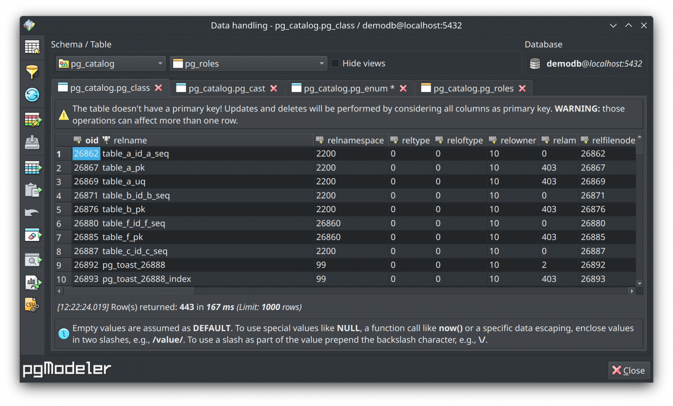673x406 pixels.
Task: Open the pg_roles table dropdown
Action: 248,64
